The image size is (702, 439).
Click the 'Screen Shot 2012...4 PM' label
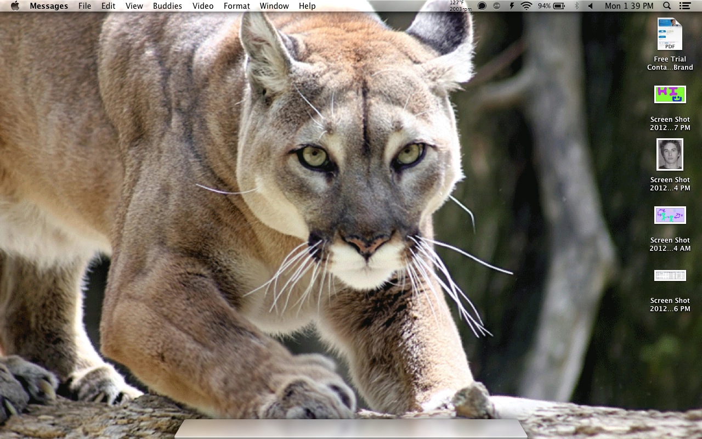click(670, 184)
